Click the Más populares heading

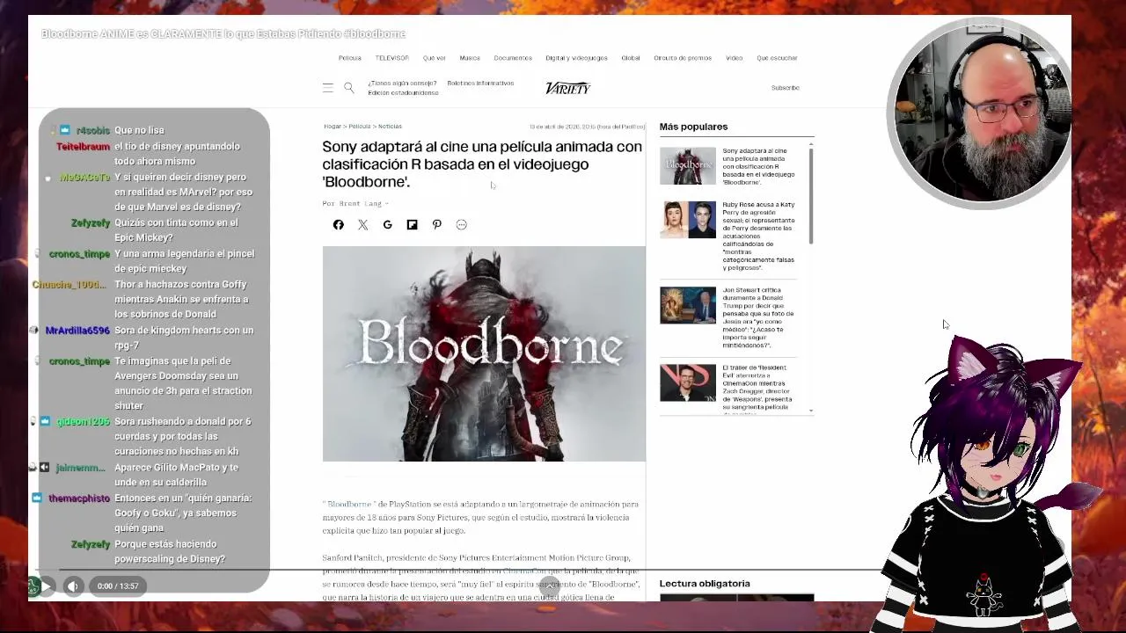pyautogui.click(x=694, y=127)
